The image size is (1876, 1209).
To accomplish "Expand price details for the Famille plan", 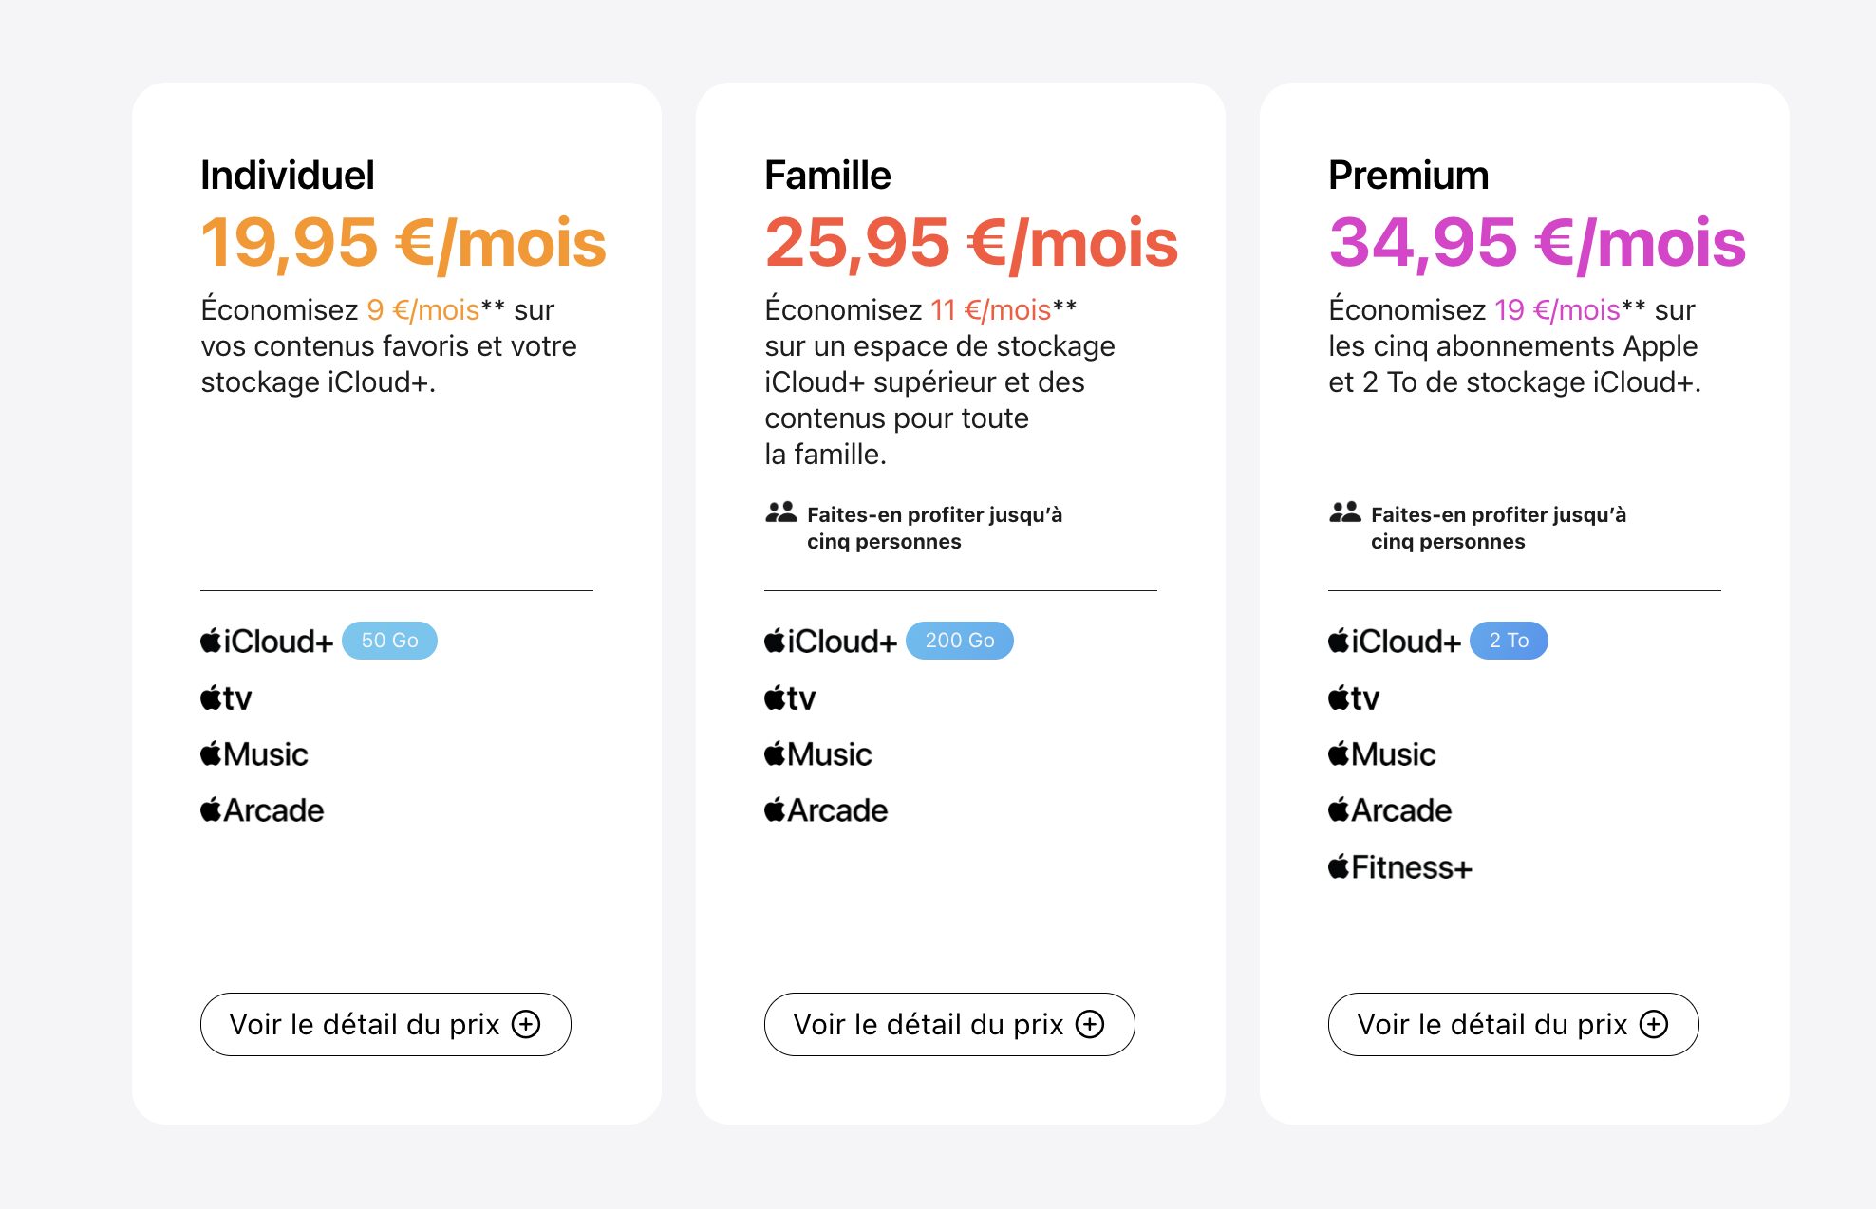I will pyautogui.click(x=949, y=1024).
